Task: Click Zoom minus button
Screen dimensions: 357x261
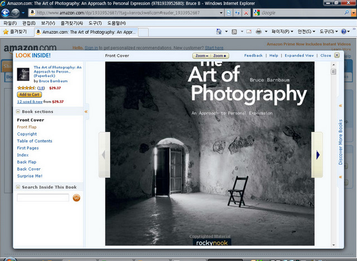Action: point(201,56)
